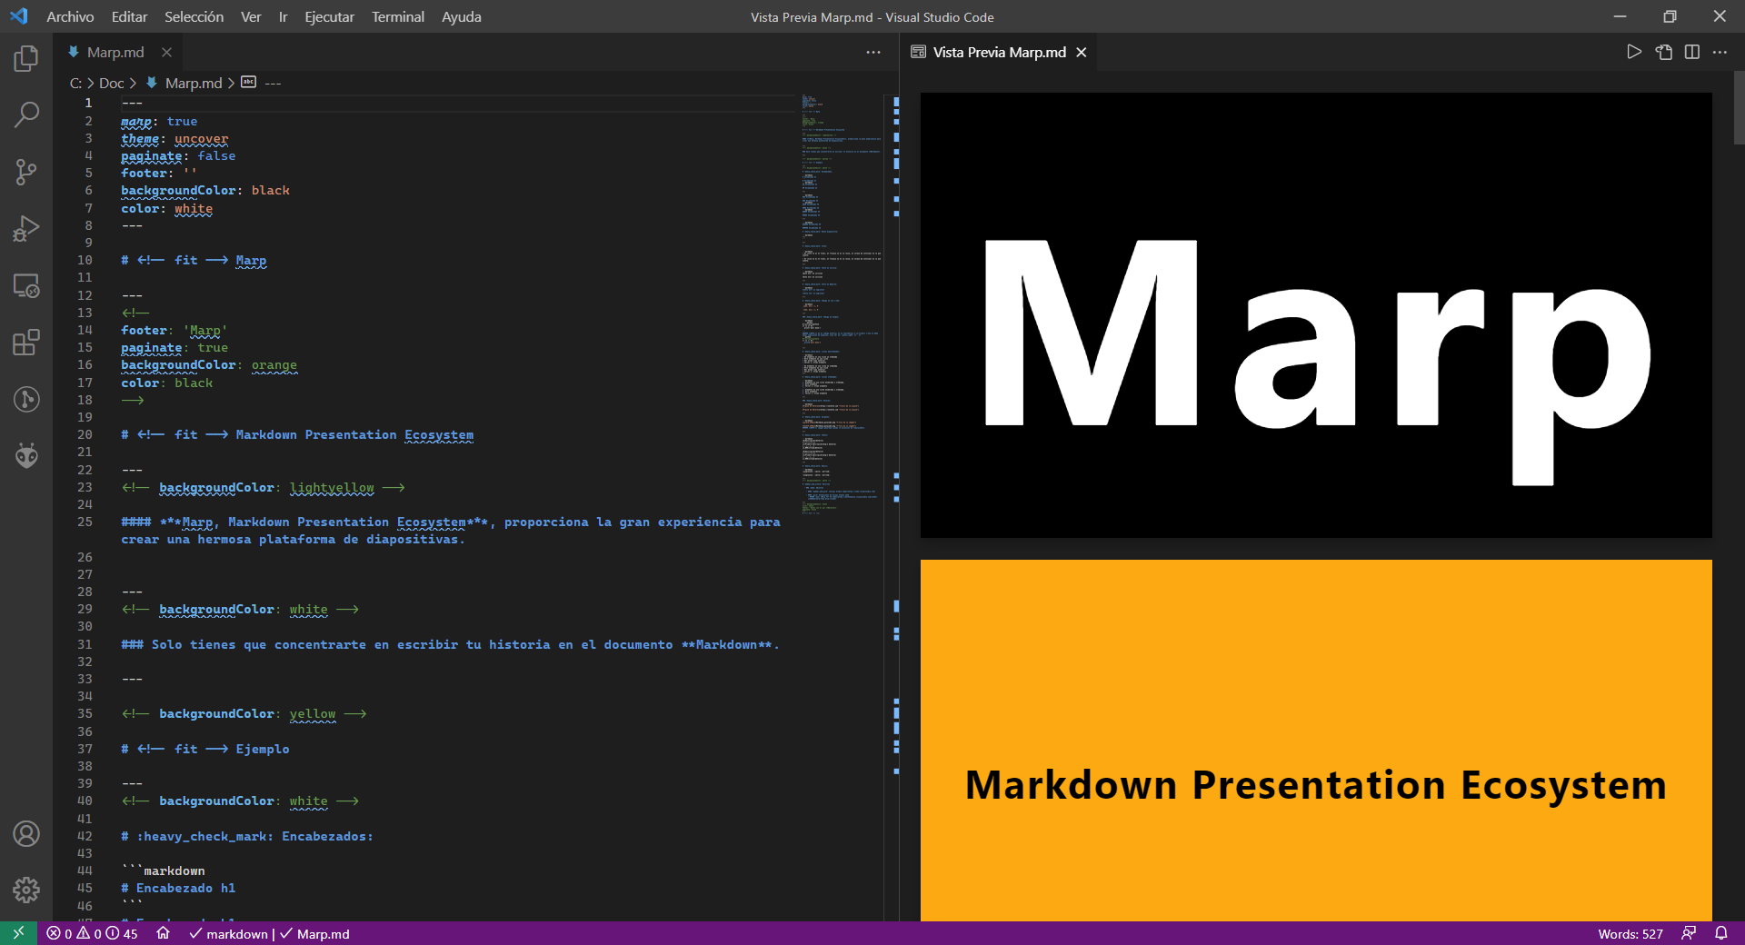The height and width of the screenshot is (945, 1745).
Task: Switch to the Vista Previa Marp.md tab
Action: pyautogui.click(x=998, y=53)
